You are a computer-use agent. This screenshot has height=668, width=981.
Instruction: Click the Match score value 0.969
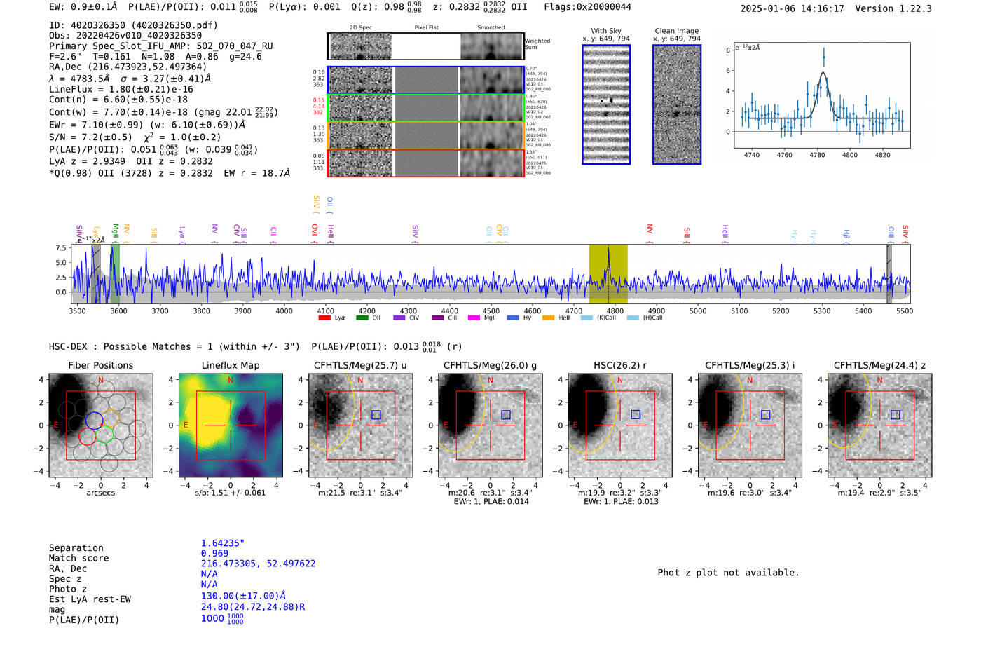(x=214, y=554)
